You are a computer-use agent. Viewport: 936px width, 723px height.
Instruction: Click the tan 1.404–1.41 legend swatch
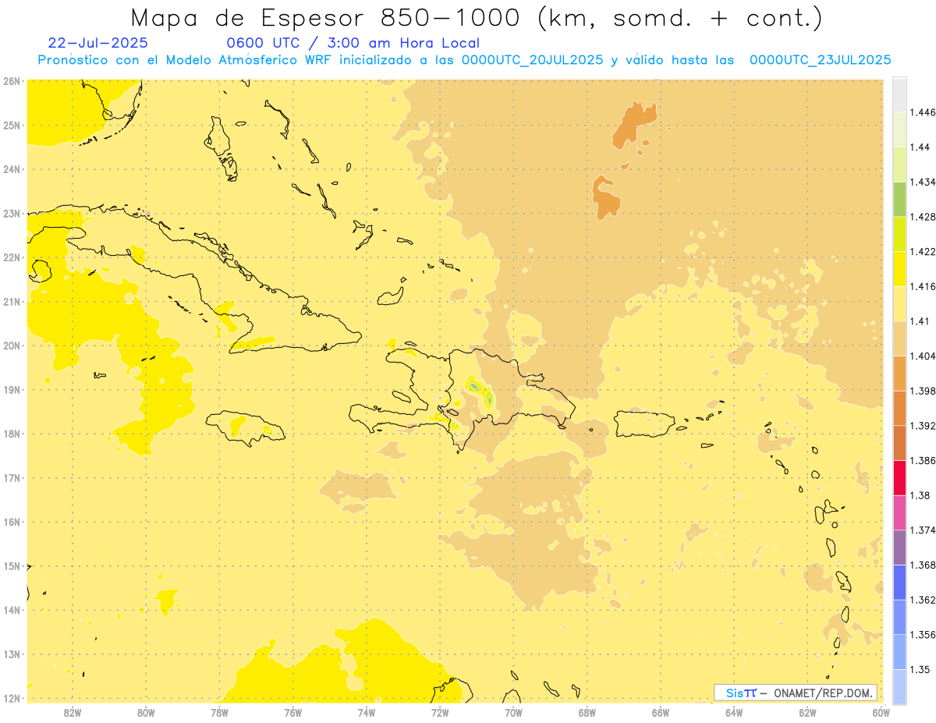[x=899, y=338]
